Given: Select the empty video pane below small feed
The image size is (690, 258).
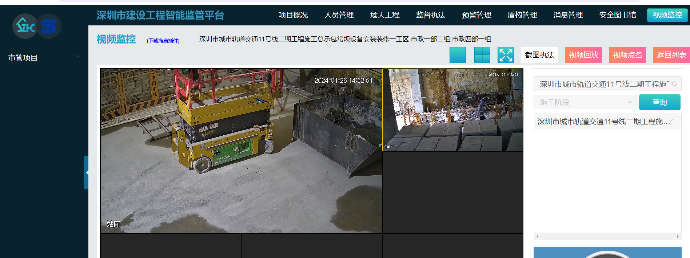Looking at the screenshot, I should tap(452, 192).
